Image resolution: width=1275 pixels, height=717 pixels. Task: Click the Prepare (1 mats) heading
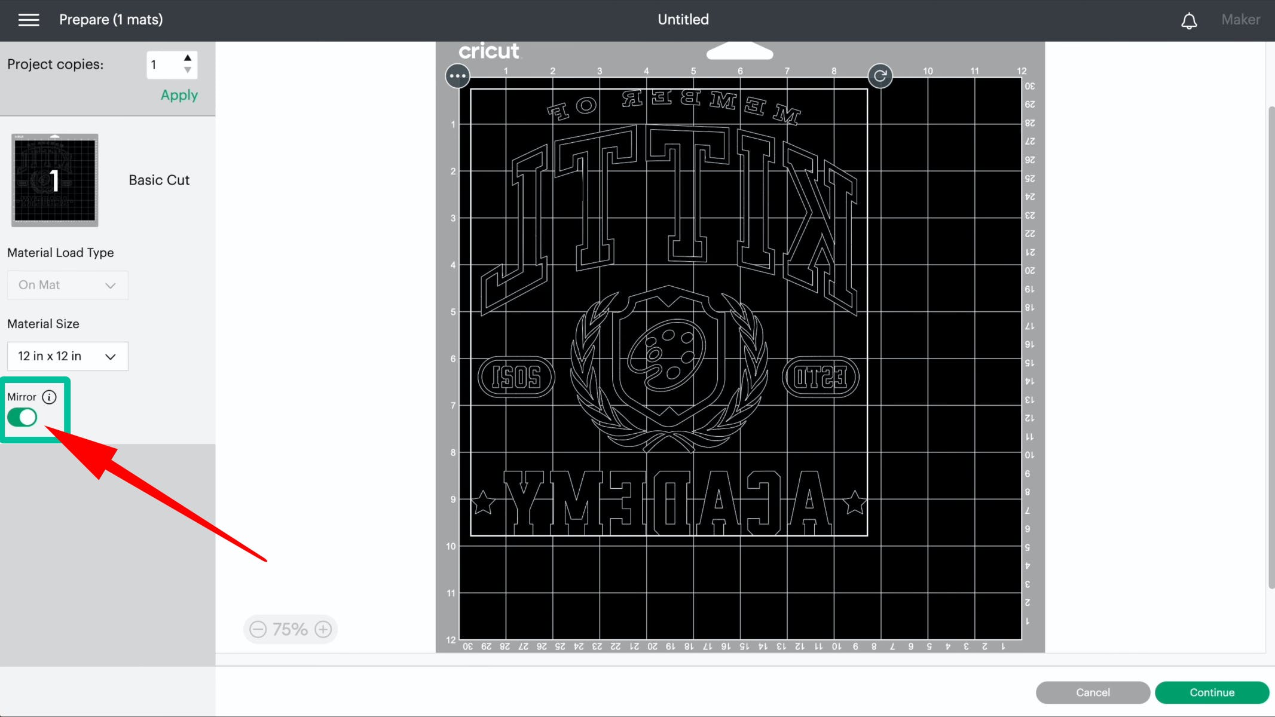point(111,20)
